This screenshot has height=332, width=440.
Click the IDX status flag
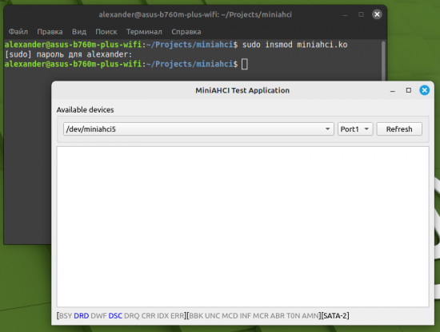[x=162, y=316]
